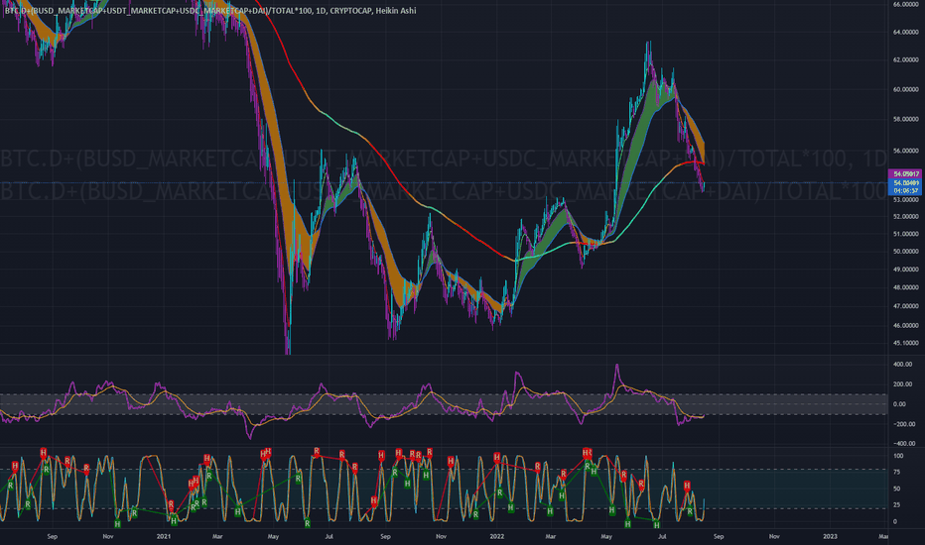Click the 2022 time axis label
Image resolution: width=925 pixels, height=545 pixels.
(496, 537)
